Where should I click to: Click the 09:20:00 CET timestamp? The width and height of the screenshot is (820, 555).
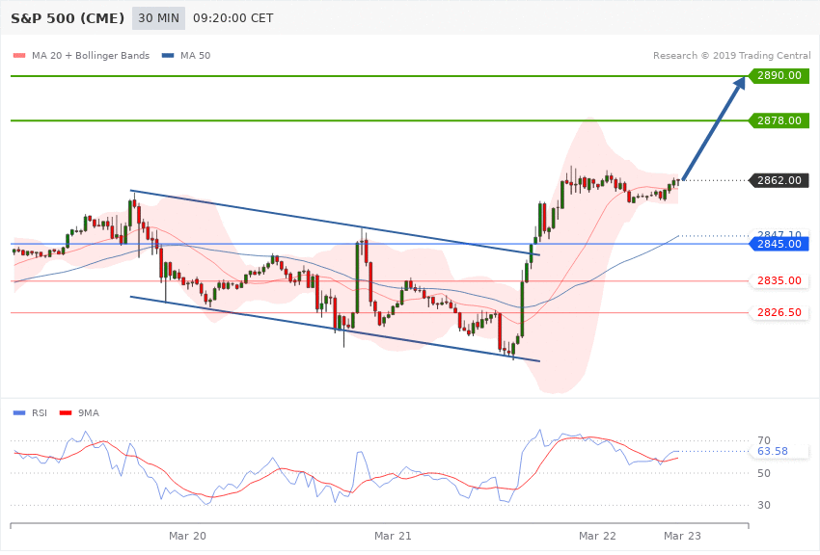coord(232,18)
